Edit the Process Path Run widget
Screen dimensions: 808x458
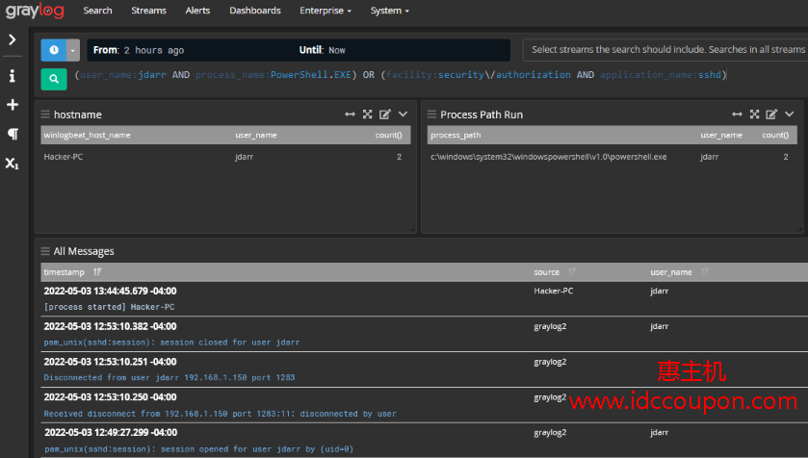pyautogui.click(x=771, y=114)
